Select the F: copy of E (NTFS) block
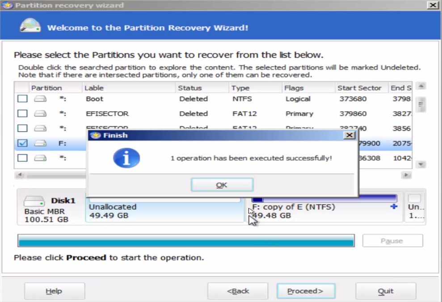The height and width of the screenshot is (302, 442). tap(325, 208)
